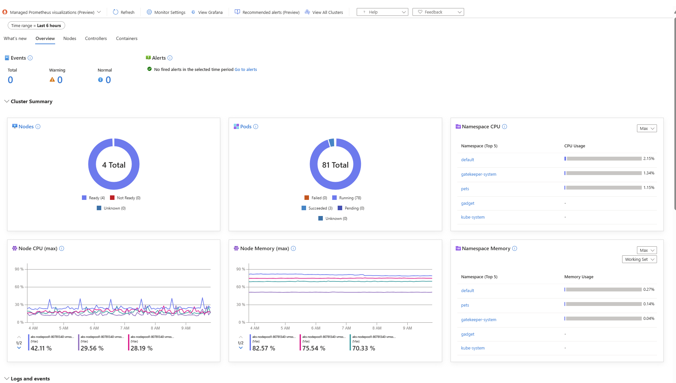Open the Go to alerts link

pos(246,69)
